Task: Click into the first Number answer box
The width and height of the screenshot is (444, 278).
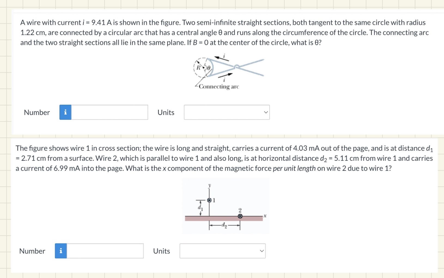Action: click(109, 112)
